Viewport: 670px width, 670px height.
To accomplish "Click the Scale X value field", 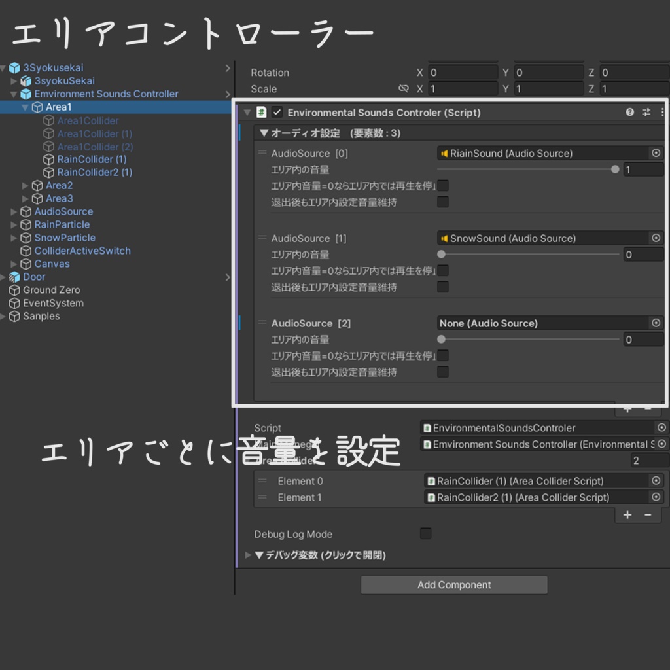I will click(x=465, y=88).
